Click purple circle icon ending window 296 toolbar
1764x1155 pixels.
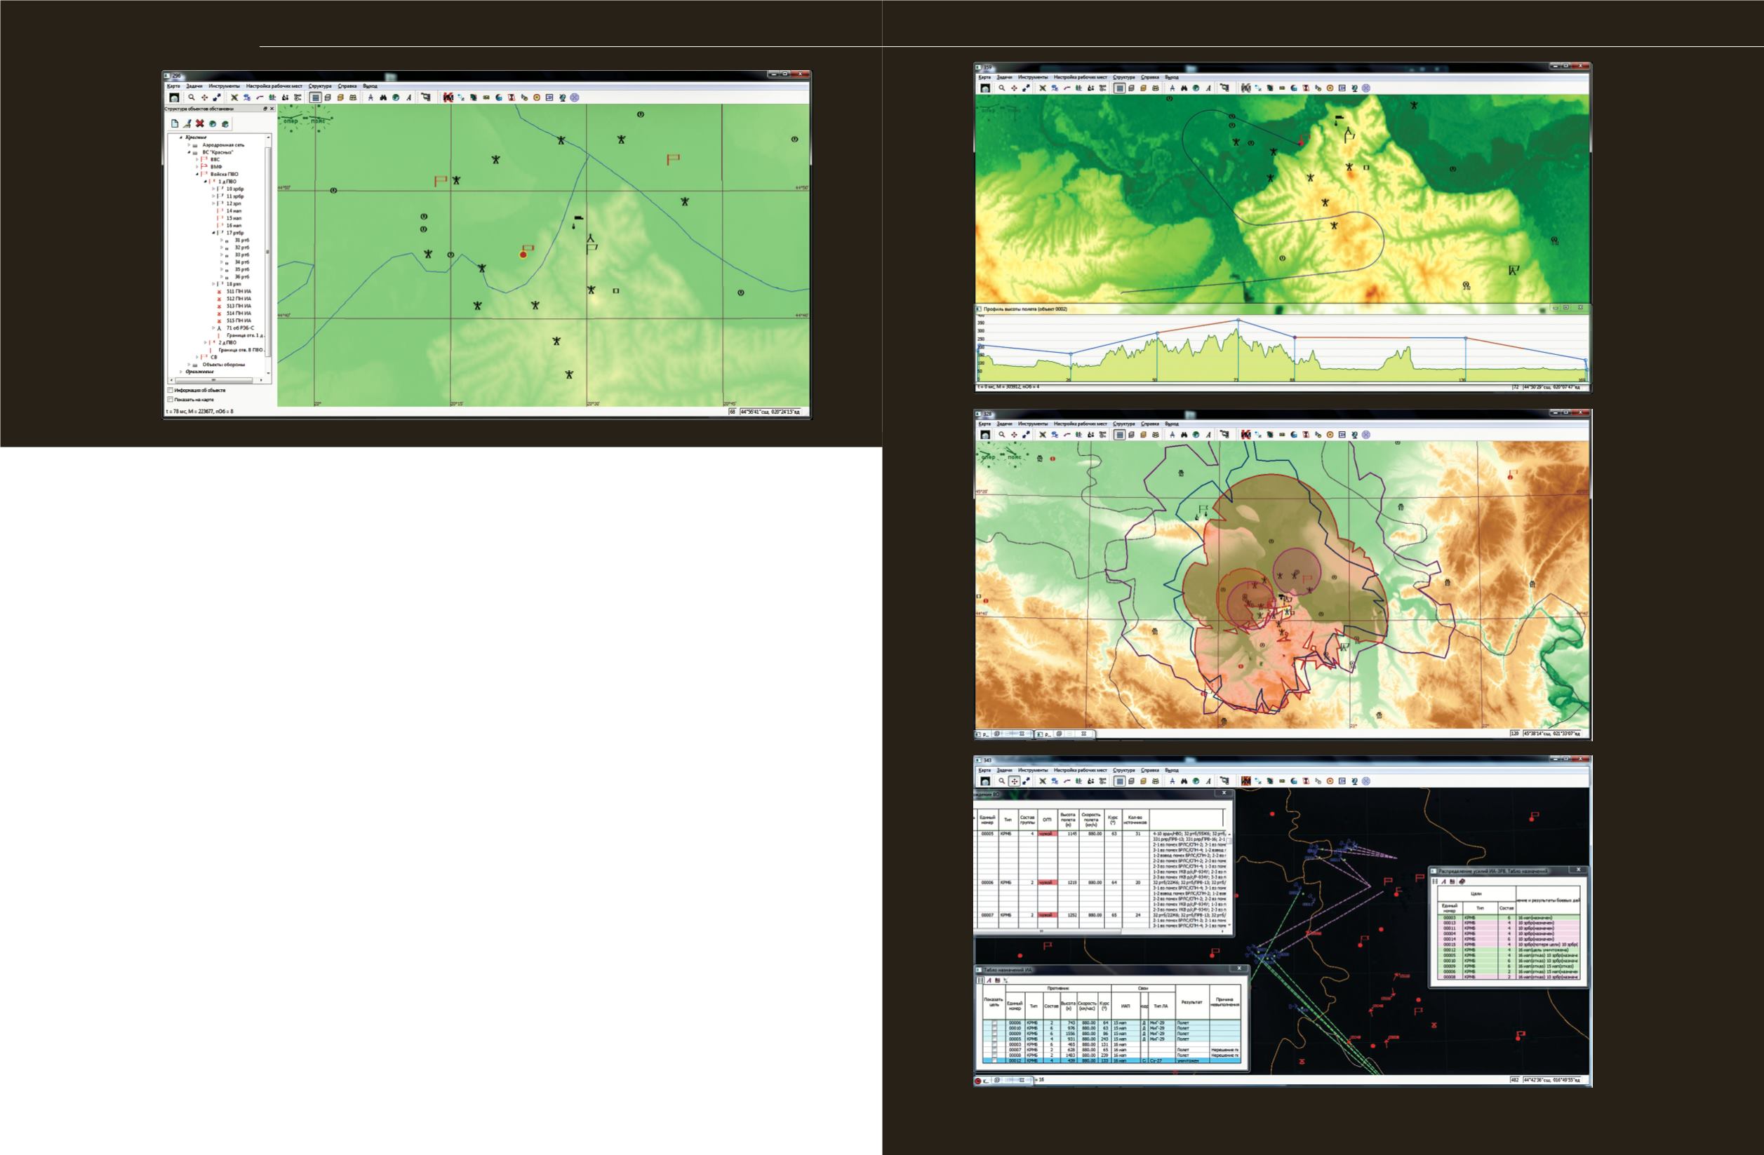tap(575, 97)
